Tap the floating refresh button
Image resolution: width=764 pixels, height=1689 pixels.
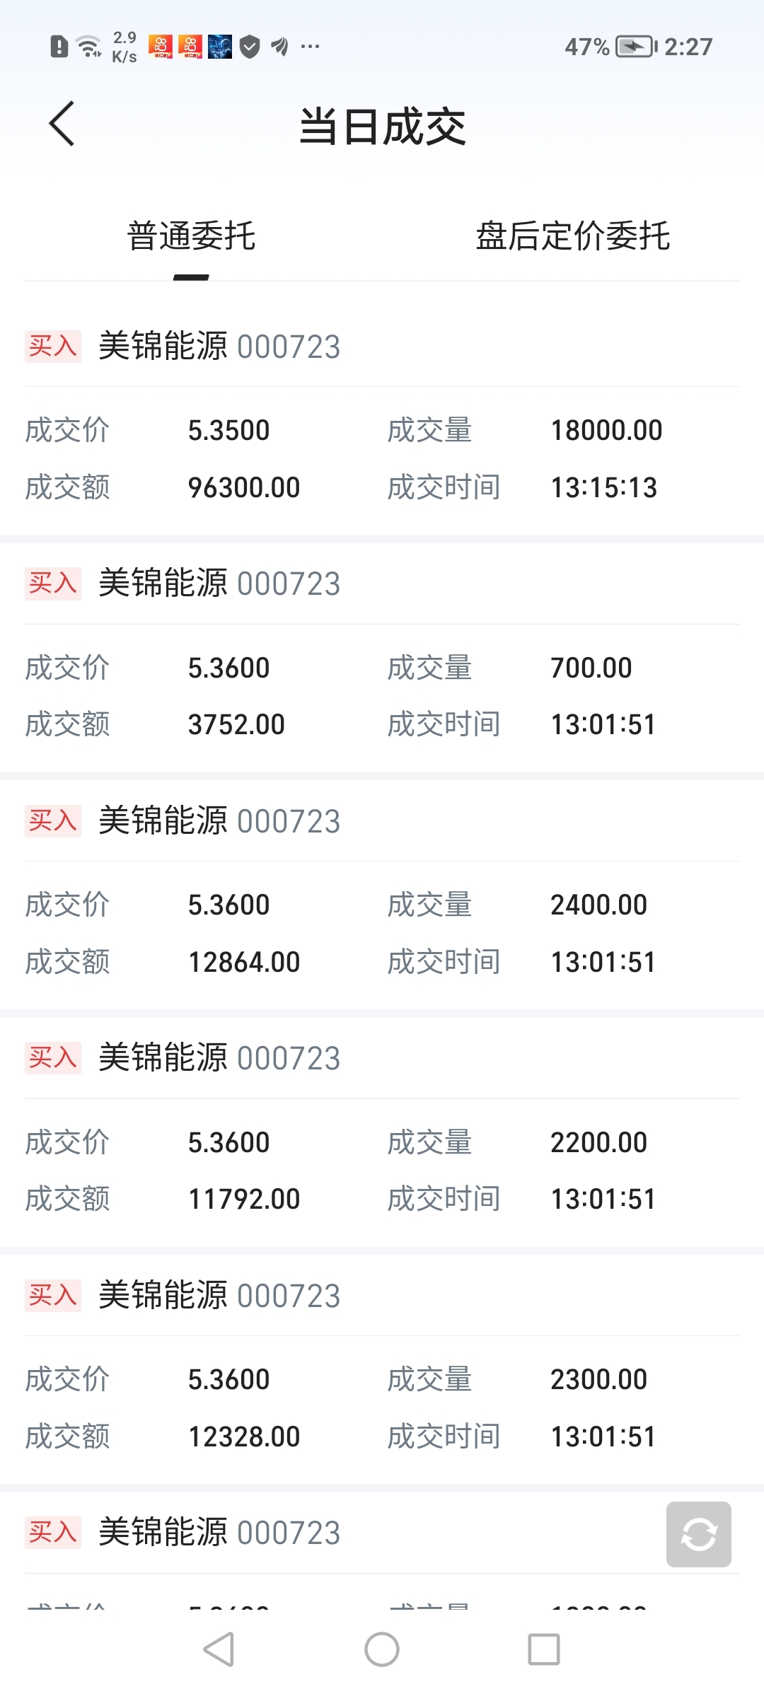coord(698,1534)
